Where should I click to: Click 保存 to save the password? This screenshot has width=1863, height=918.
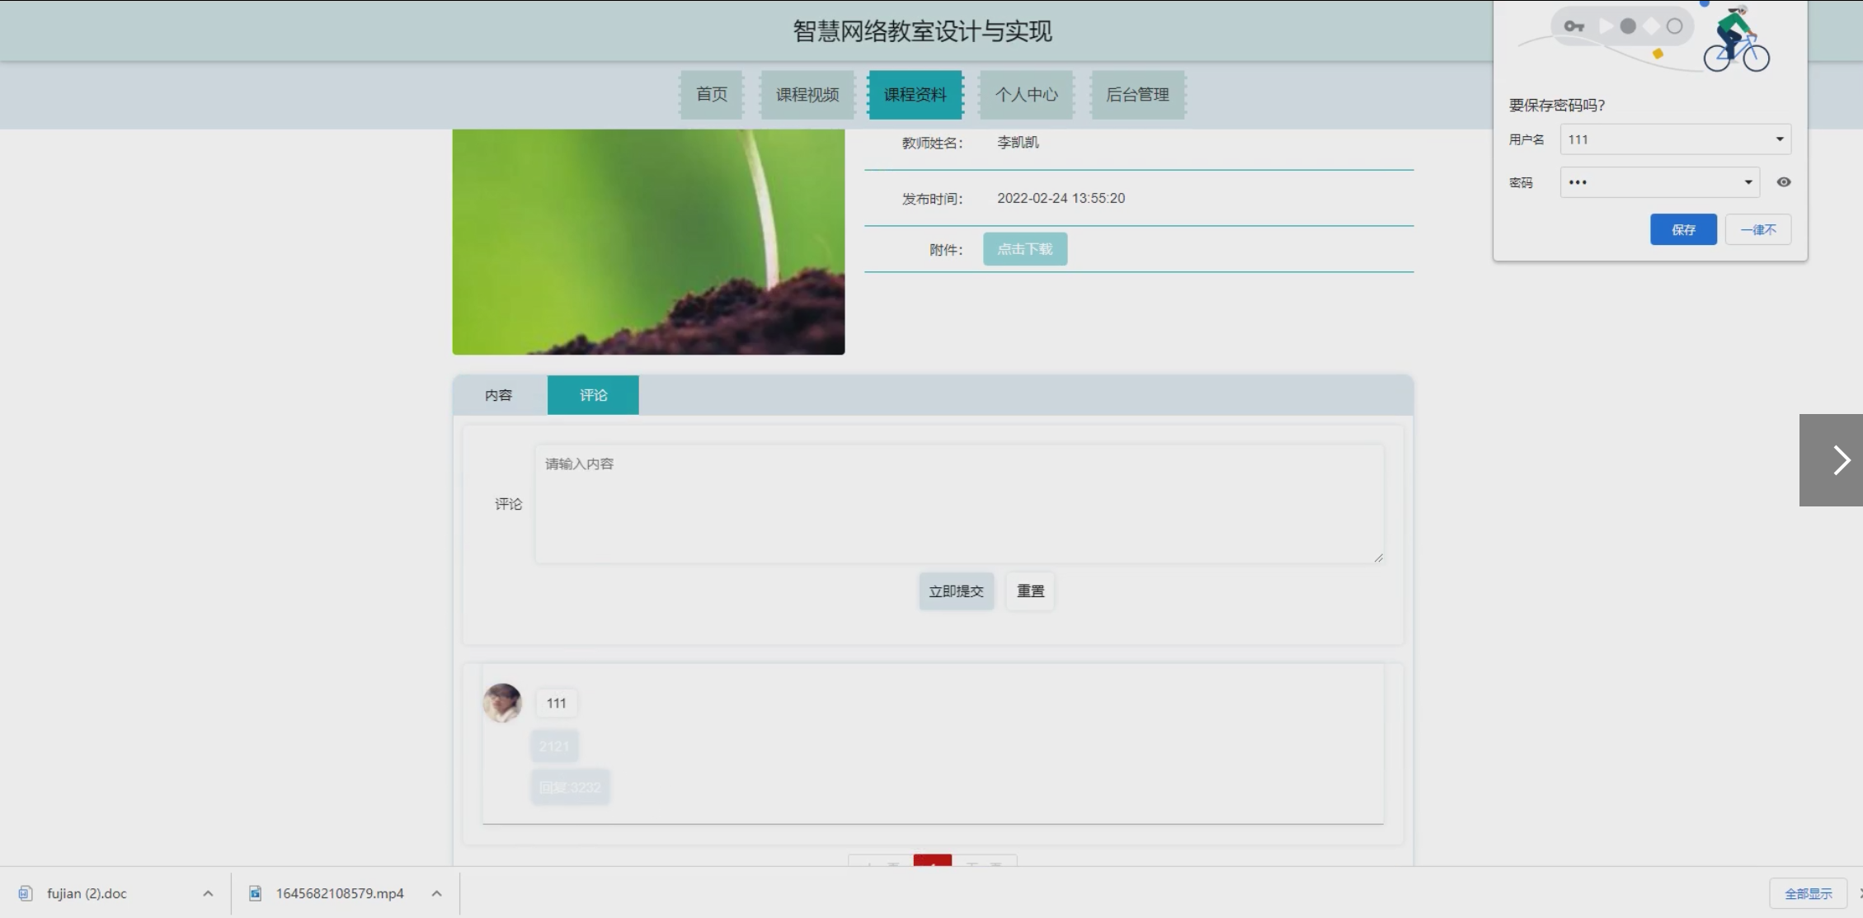click(1682, 229)
